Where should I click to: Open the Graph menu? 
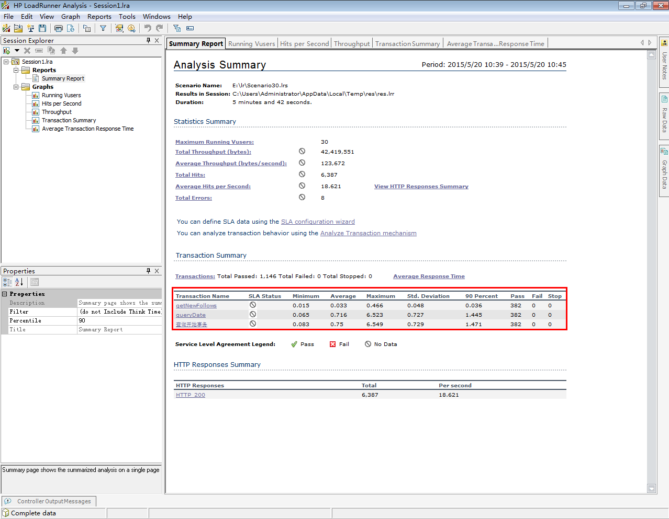[x=71, y=17]
